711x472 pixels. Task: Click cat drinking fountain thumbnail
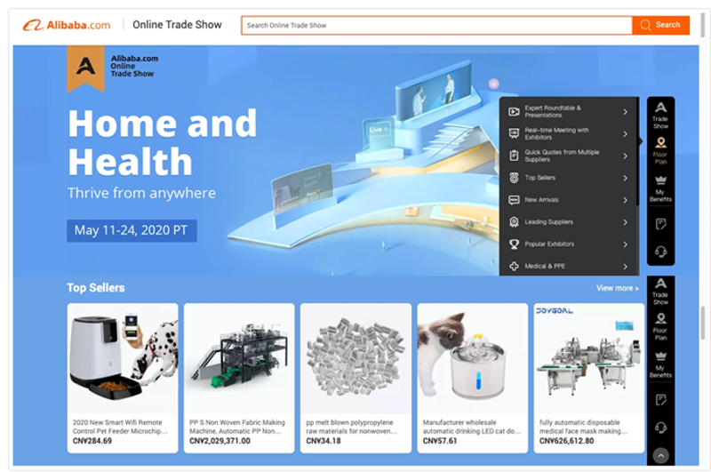tap(473, 358)
